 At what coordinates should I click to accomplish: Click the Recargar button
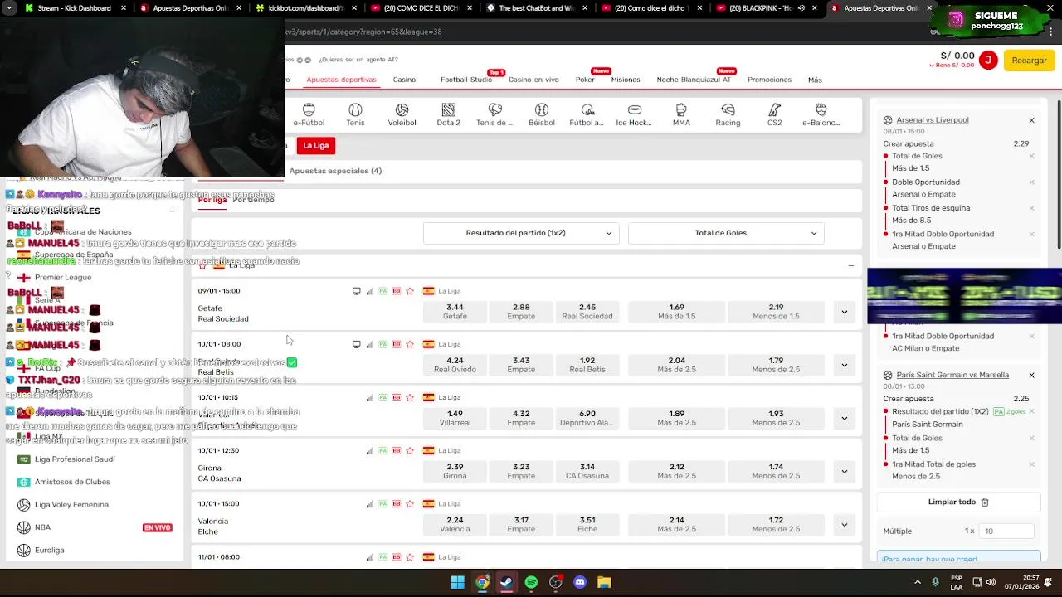click(x=1029, y=60)
